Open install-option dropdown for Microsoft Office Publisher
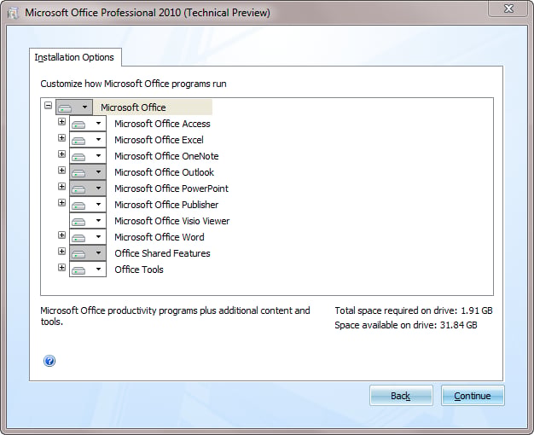 click(88, 205)
